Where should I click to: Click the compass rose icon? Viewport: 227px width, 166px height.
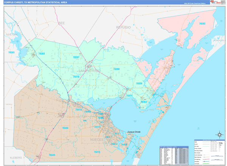point(220,135)
